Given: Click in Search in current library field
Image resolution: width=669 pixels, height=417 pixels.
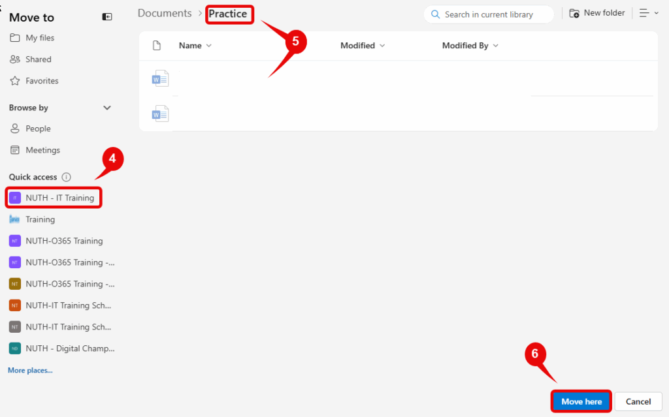Looking at the screenshot, I should click(495, 14).
